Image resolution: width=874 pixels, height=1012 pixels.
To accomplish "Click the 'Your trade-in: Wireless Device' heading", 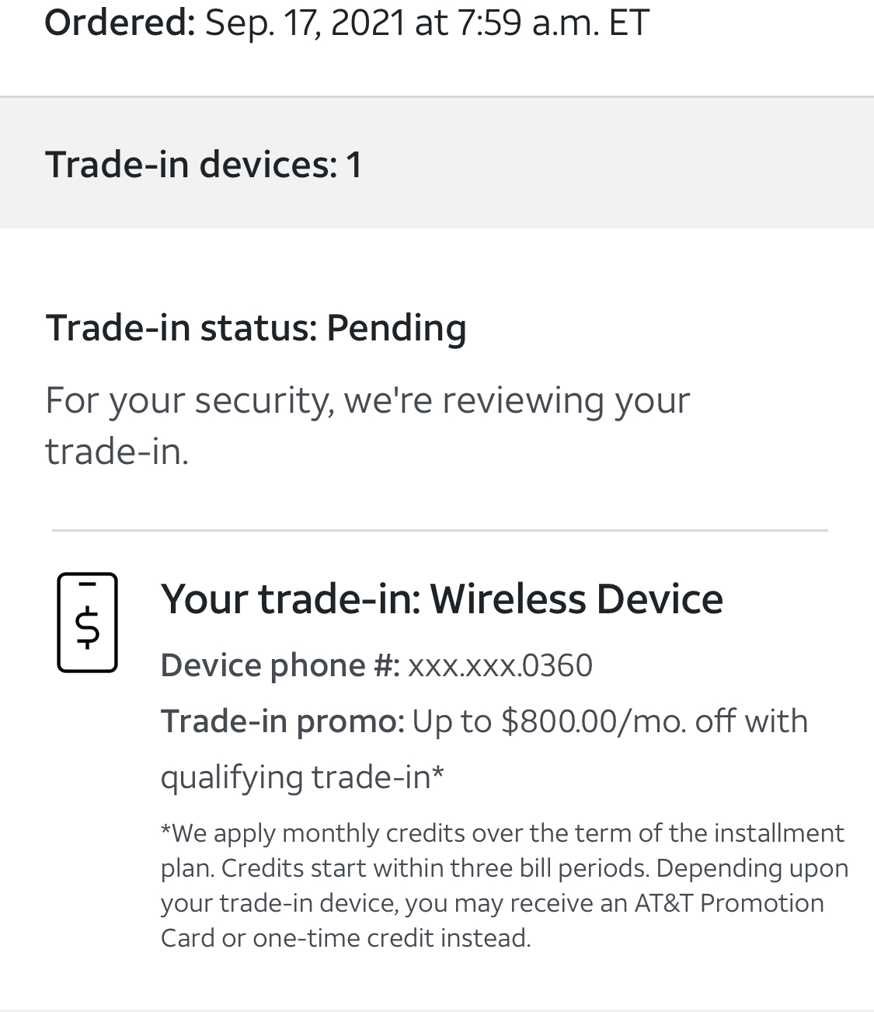I will (x=441, y=598).
